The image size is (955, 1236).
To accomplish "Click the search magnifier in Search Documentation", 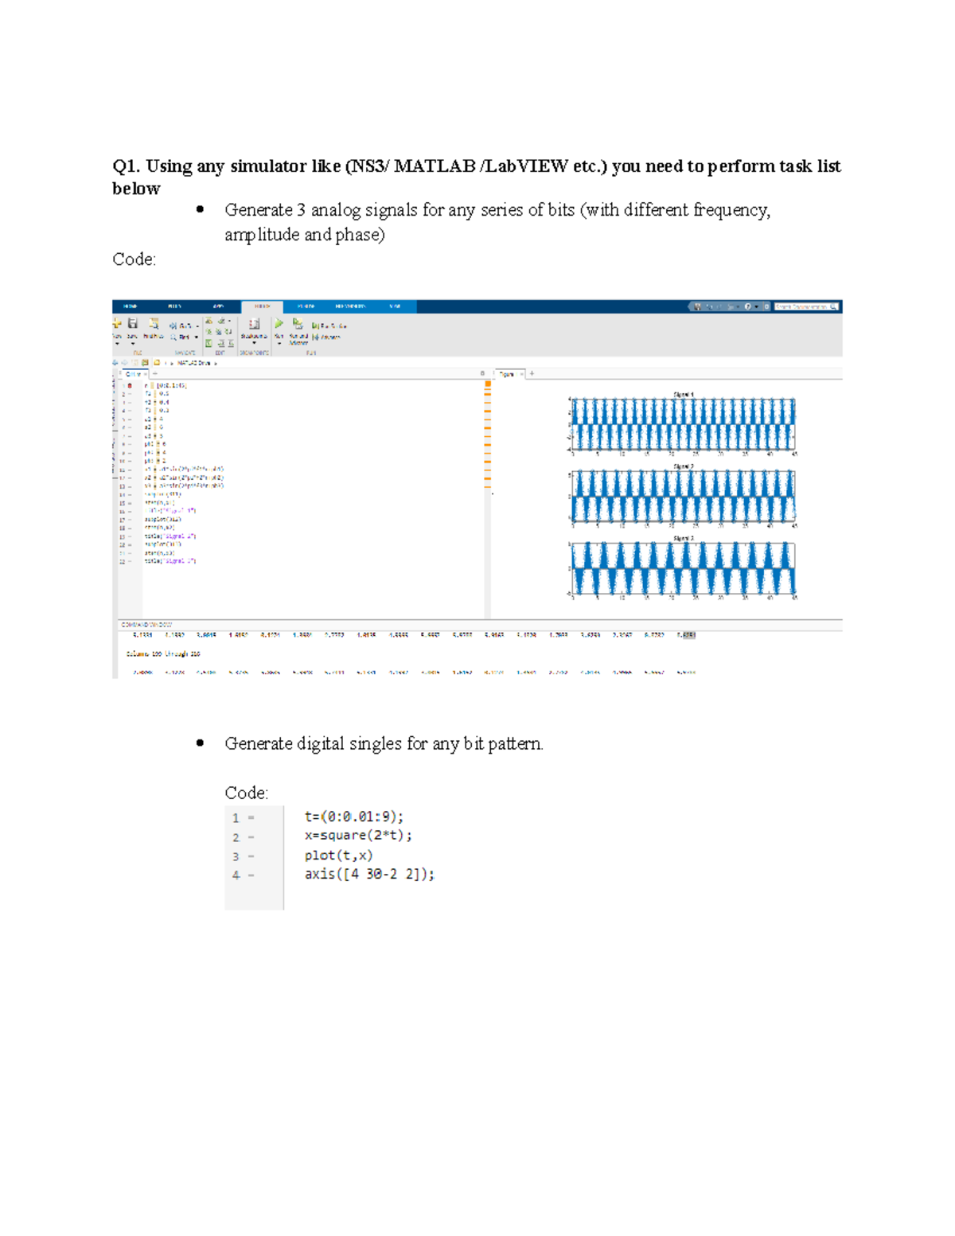I will click(x=834, y=306).
